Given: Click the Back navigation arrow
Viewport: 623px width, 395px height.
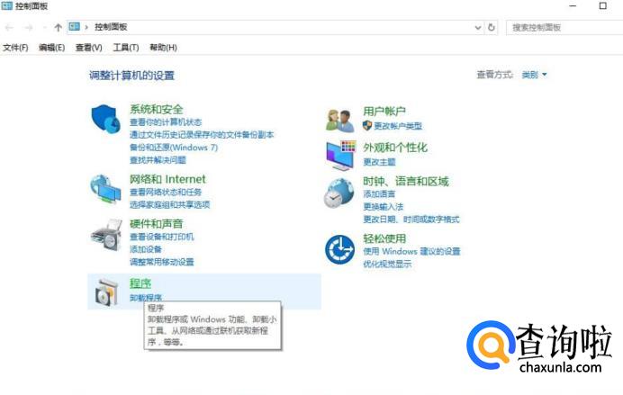Looking at the screenshot, I should click(9, 27).
